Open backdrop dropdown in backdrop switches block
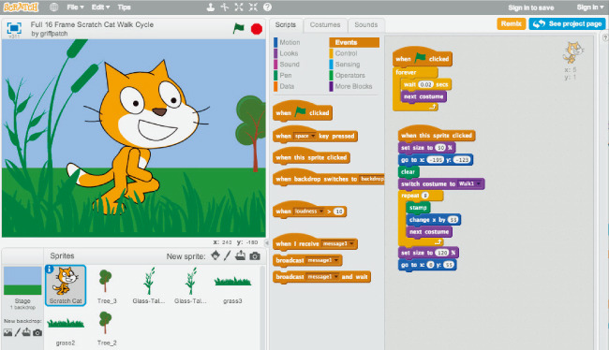 point(372,179)
